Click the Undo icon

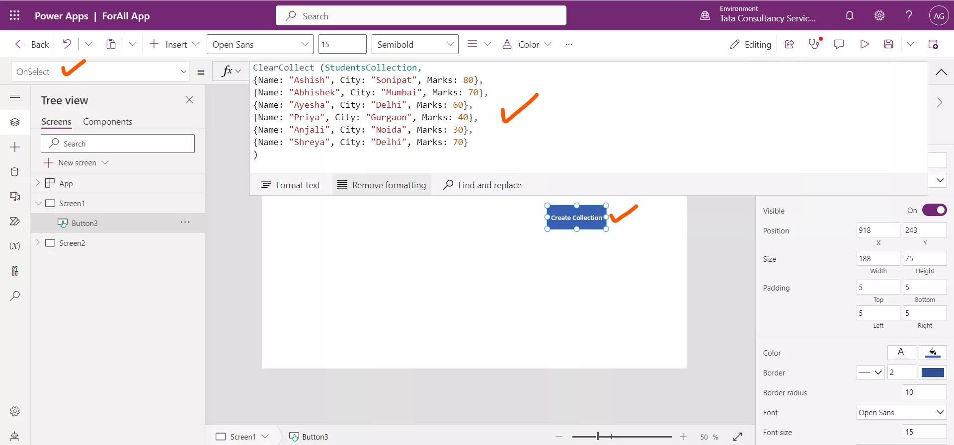pyautogui.click(x=67, y=44)
